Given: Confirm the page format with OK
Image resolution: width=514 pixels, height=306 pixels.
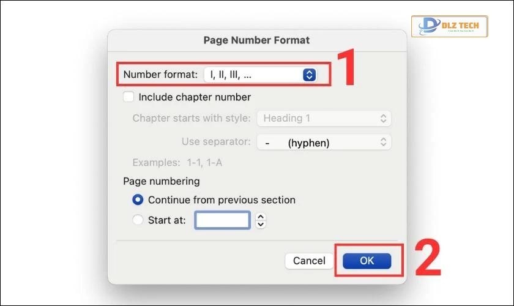Looking at the screenshot, I should 367,261.
